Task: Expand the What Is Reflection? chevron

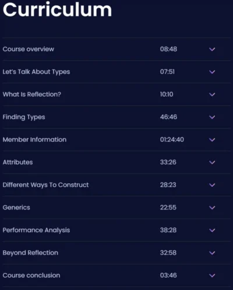Action: pos(212,95)
